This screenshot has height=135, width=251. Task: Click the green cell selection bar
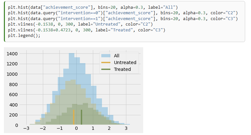pyautogui.click(x=5, y=22)
